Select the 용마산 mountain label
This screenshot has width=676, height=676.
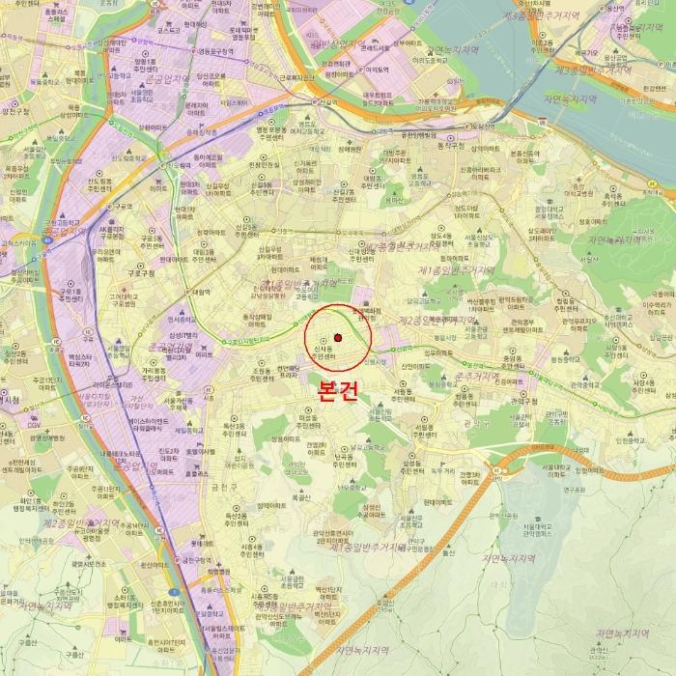click(x=394, y=201)
